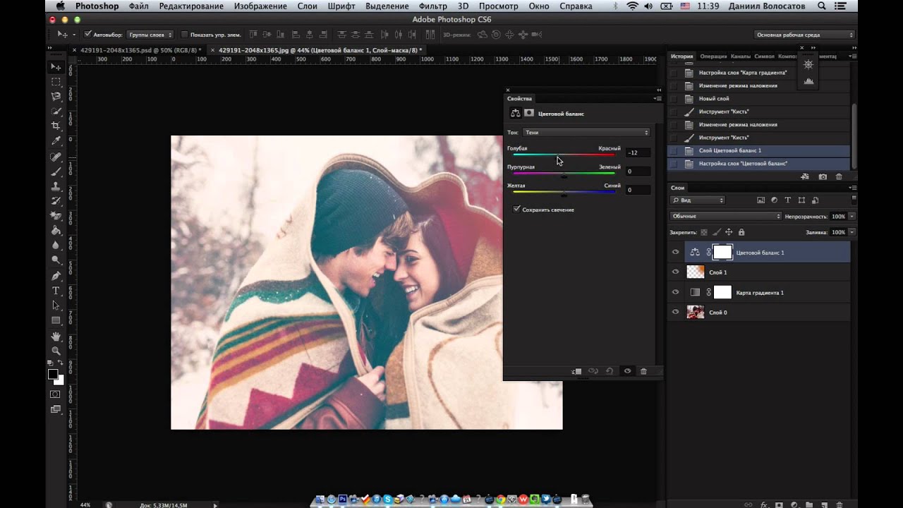Adjust the Пурпурная–Зеленый color slider

click(564, 174)
